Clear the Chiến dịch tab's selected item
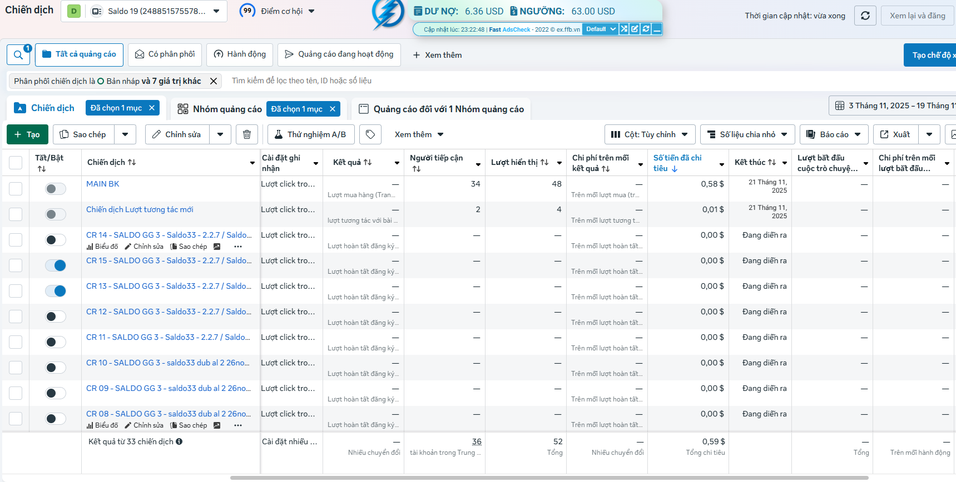The image size is (956, 482). tap(152, 108)
